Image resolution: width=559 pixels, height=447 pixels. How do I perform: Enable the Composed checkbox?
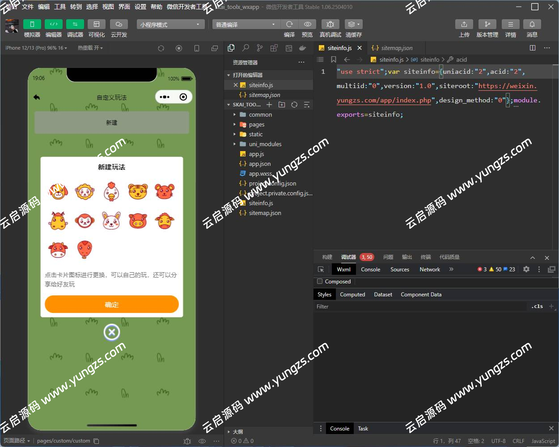[x=320, y=282]
